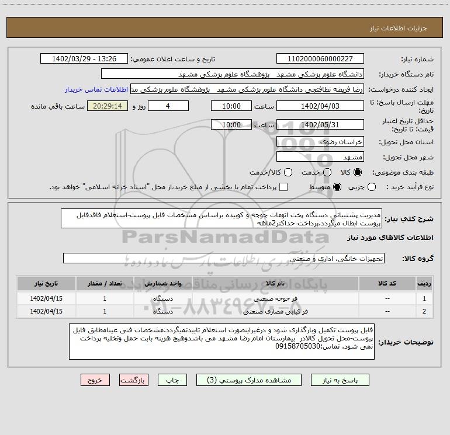Viewport: 450px width, 435px height.
Task: Click the announcement date field 1402/03/29 - 13:26
Action: point(84,58)
